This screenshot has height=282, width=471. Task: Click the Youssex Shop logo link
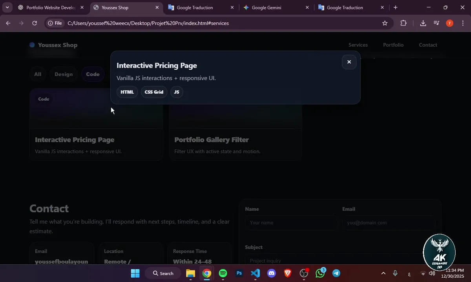tap(53, 45)
